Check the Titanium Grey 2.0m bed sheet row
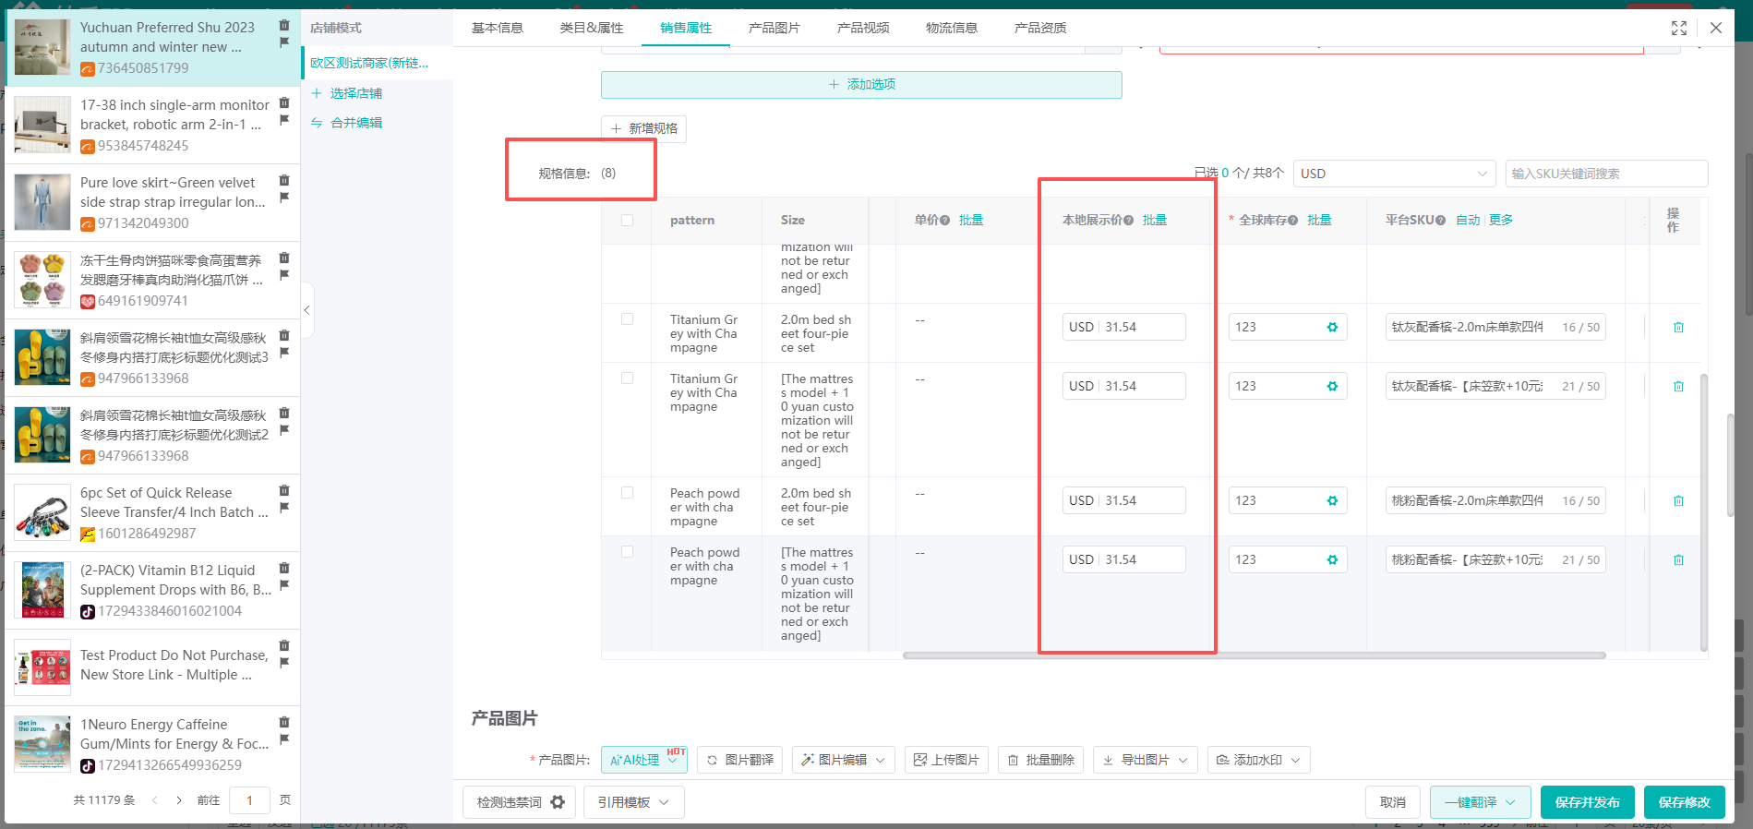Viewport: 1753px width, 829px height. click(x=628, y=319)
